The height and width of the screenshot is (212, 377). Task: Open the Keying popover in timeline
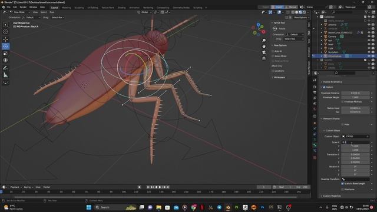(x=28, y=187)
